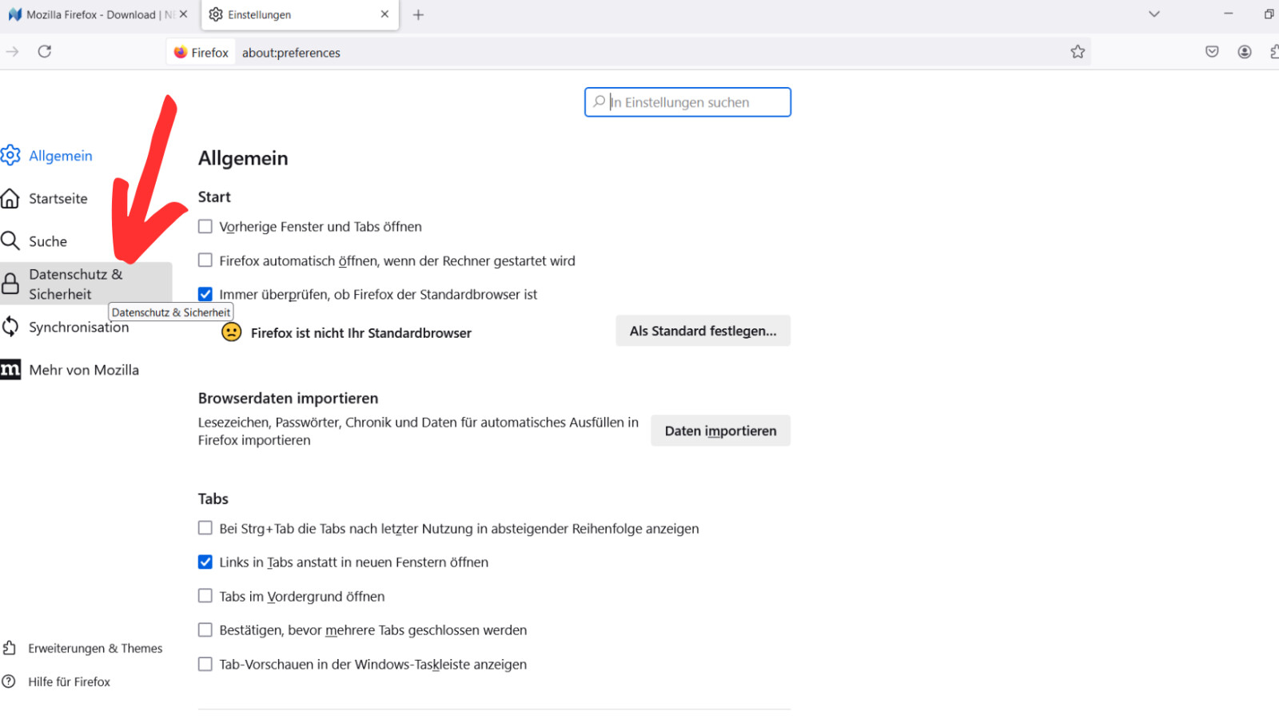This screenshot has width=1279, height=719.
Task: Open Datenschutz & Sicherheit settings
Action: pos(86,284)
